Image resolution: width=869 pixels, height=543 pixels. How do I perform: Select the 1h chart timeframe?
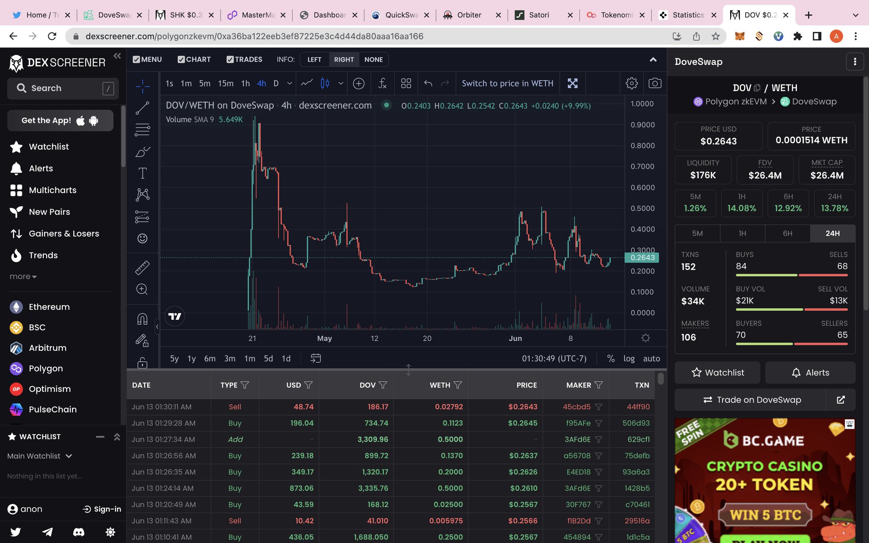tap(245, 83)
